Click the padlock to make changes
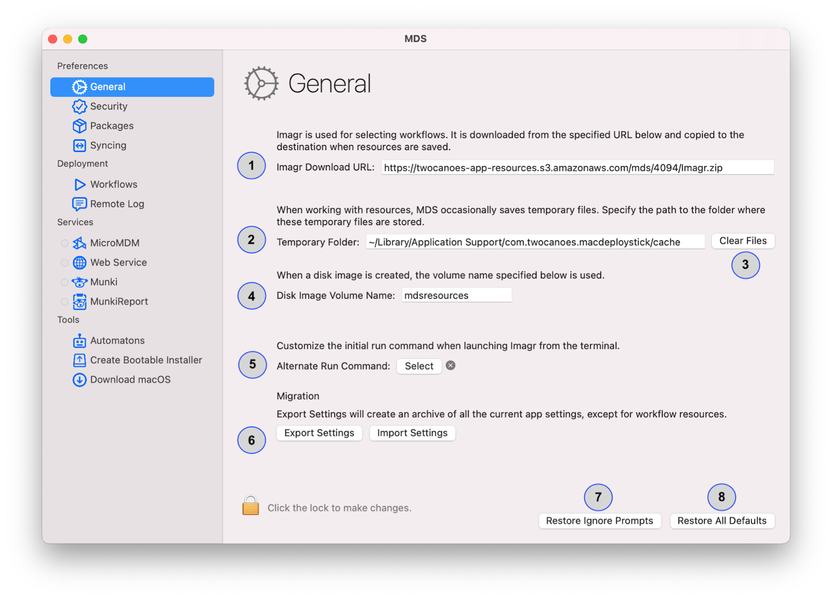 pos(251,505)
